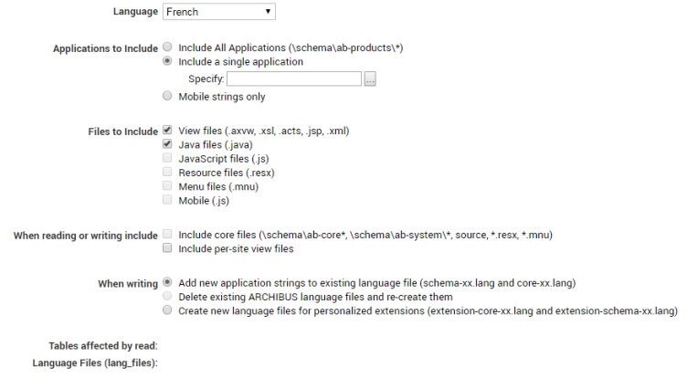The image size is (687, 378).
Task: Check the JavaScript files (.js) checkbox
Action: click(167, 158)
